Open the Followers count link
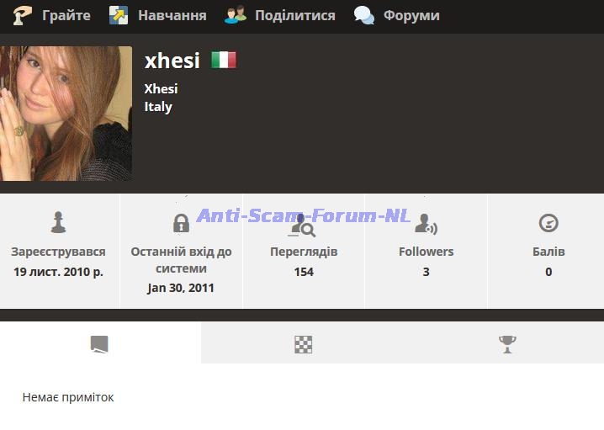This screenshot has width=604, height=430. click(426, 272)
